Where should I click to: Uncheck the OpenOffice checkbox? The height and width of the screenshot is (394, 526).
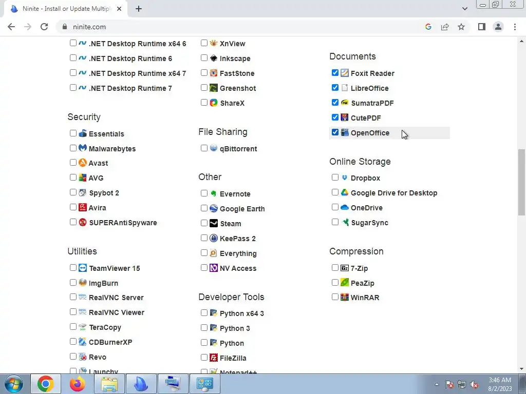pyautogui.click(x=335, y=132)
